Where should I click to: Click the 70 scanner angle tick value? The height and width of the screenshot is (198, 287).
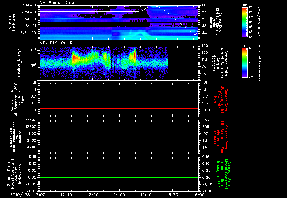click(x=204, y=67)
